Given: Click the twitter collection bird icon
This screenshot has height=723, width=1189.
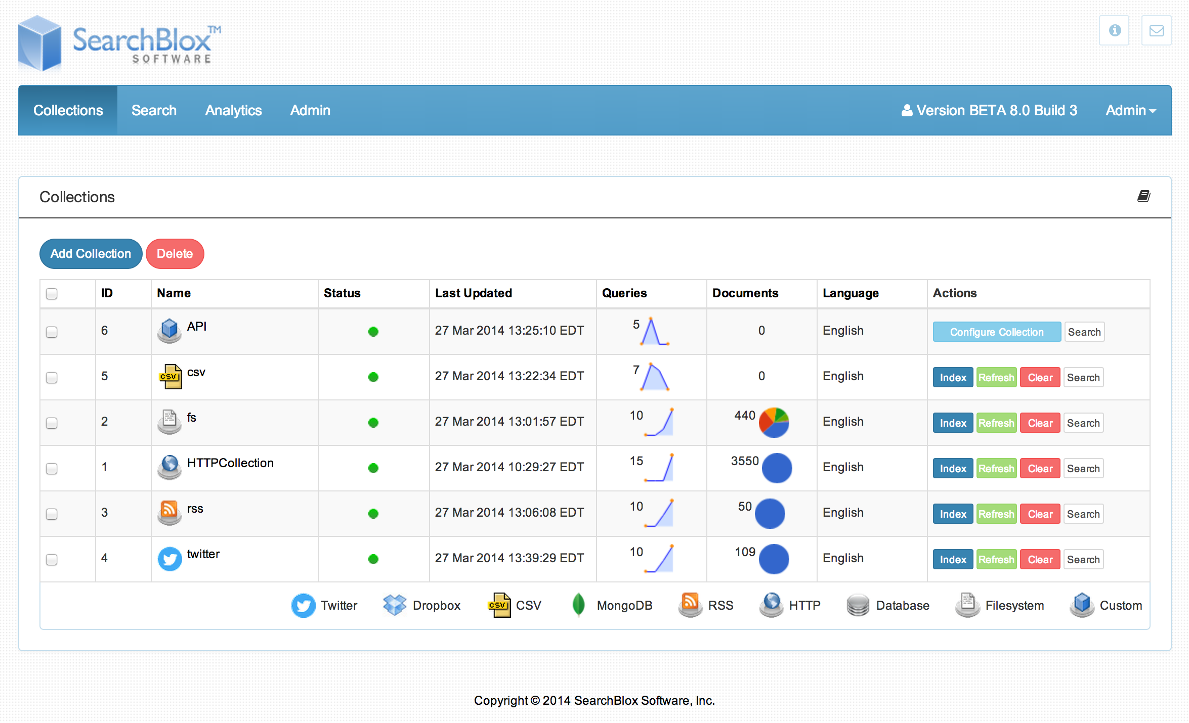Looking at the screenshot, I should (169, 559).
